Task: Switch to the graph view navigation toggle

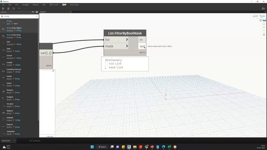Action: (262, 16)
